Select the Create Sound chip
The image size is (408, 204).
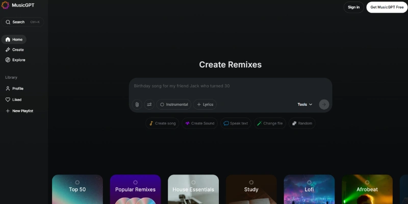pyautogui.click(x=199, y=123)
